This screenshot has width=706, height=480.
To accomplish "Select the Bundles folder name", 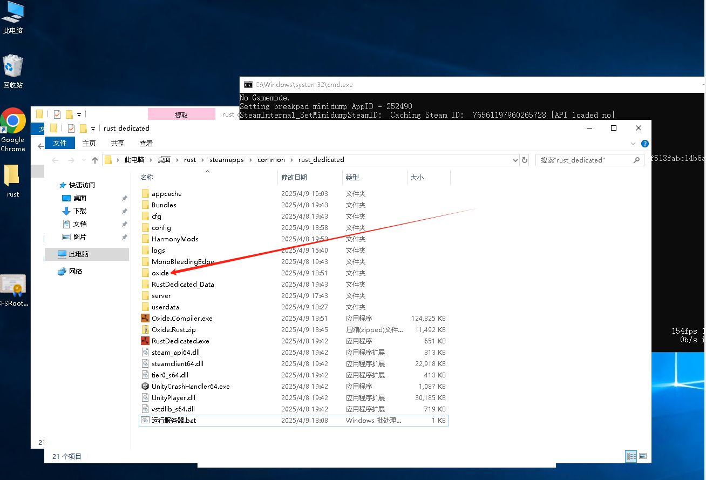I will click(x=164, y=205).
